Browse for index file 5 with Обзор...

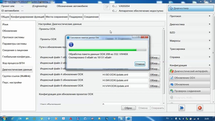pos(155,80)
